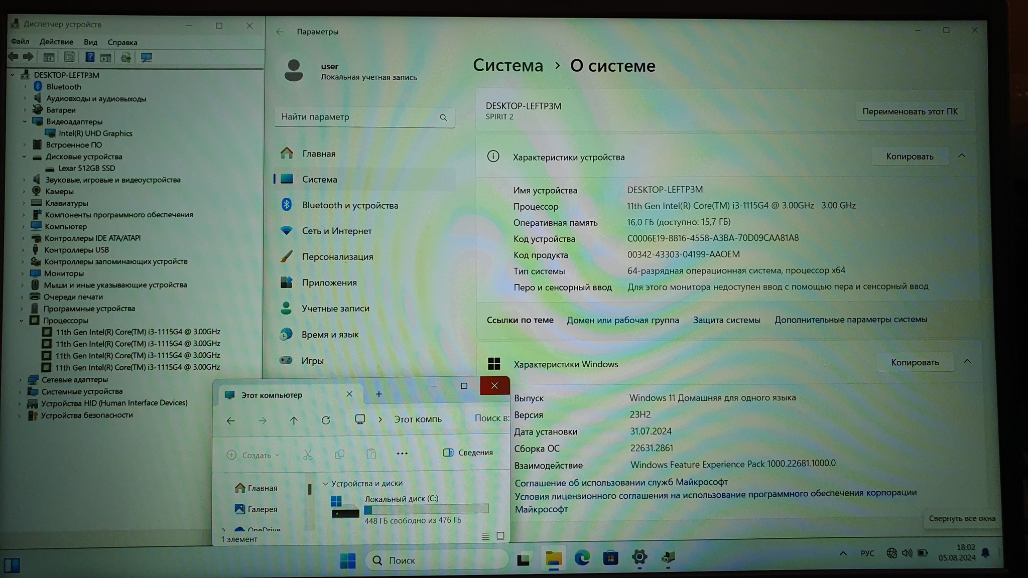Click the back arrow in Settings window
Image resolution: width=1028 pixels, height=578 pixels.
tap(280, 32)
